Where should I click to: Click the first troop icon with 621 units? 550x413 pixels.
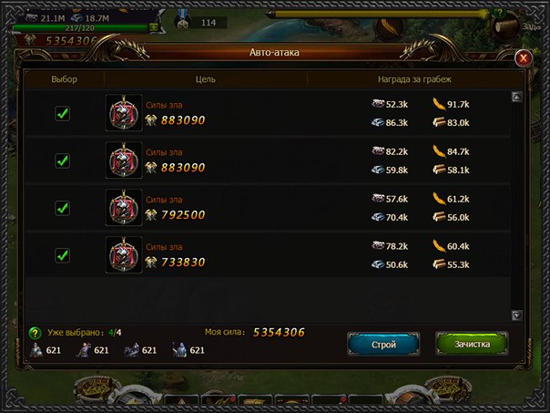(x=36, y=350)
